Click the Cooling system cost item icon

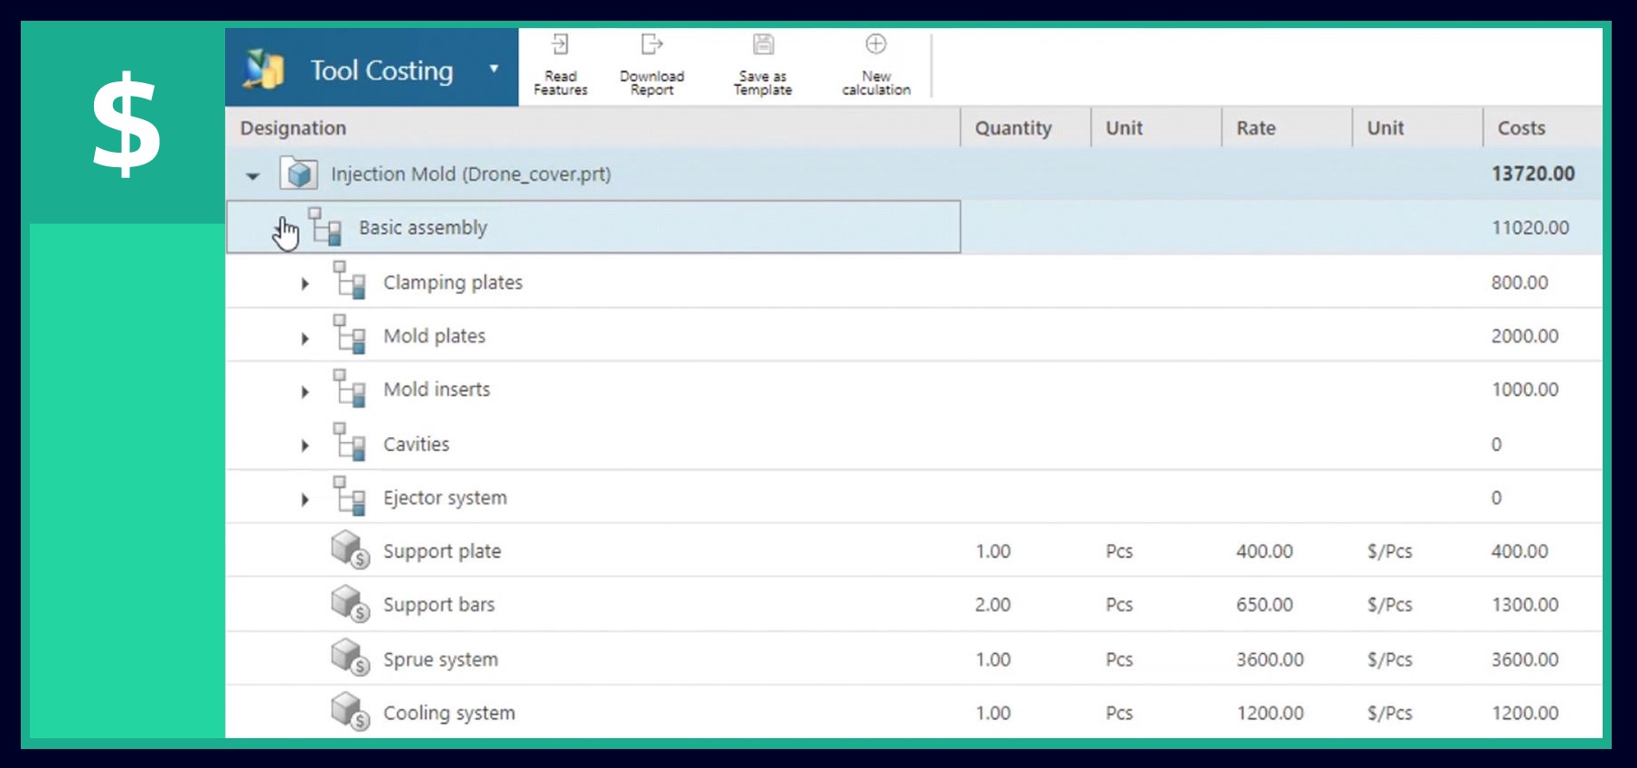pyautogui.click(x=350, y=711)
